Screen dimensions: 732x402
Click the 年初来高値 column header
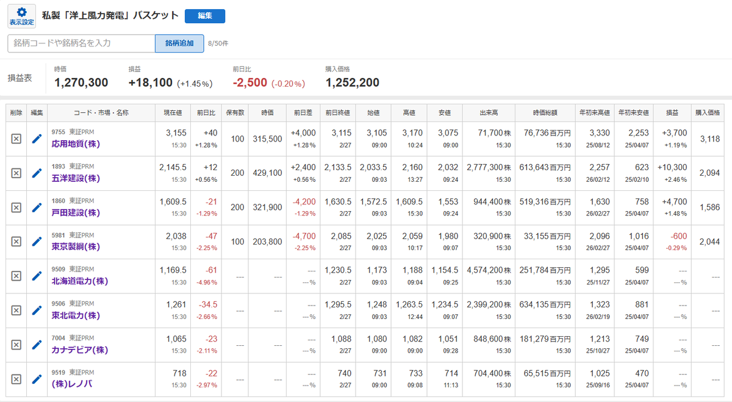pos(595,113)
